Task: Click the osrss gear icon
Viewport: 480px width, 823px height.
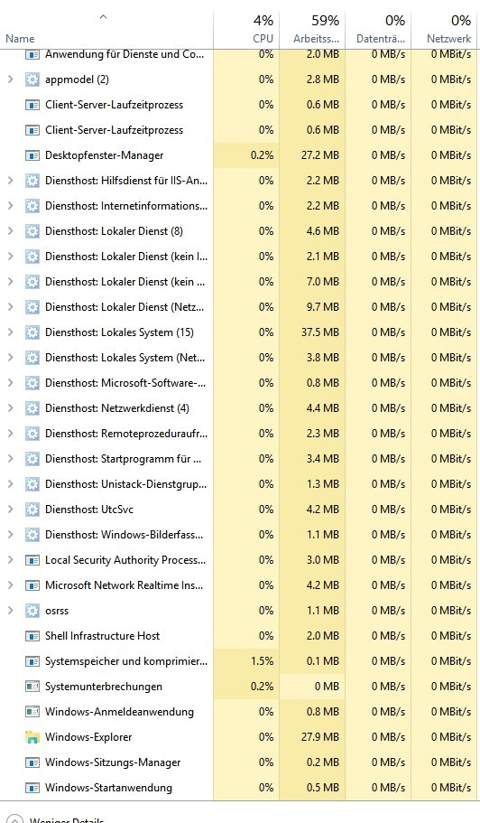Action: click(32, 611)
